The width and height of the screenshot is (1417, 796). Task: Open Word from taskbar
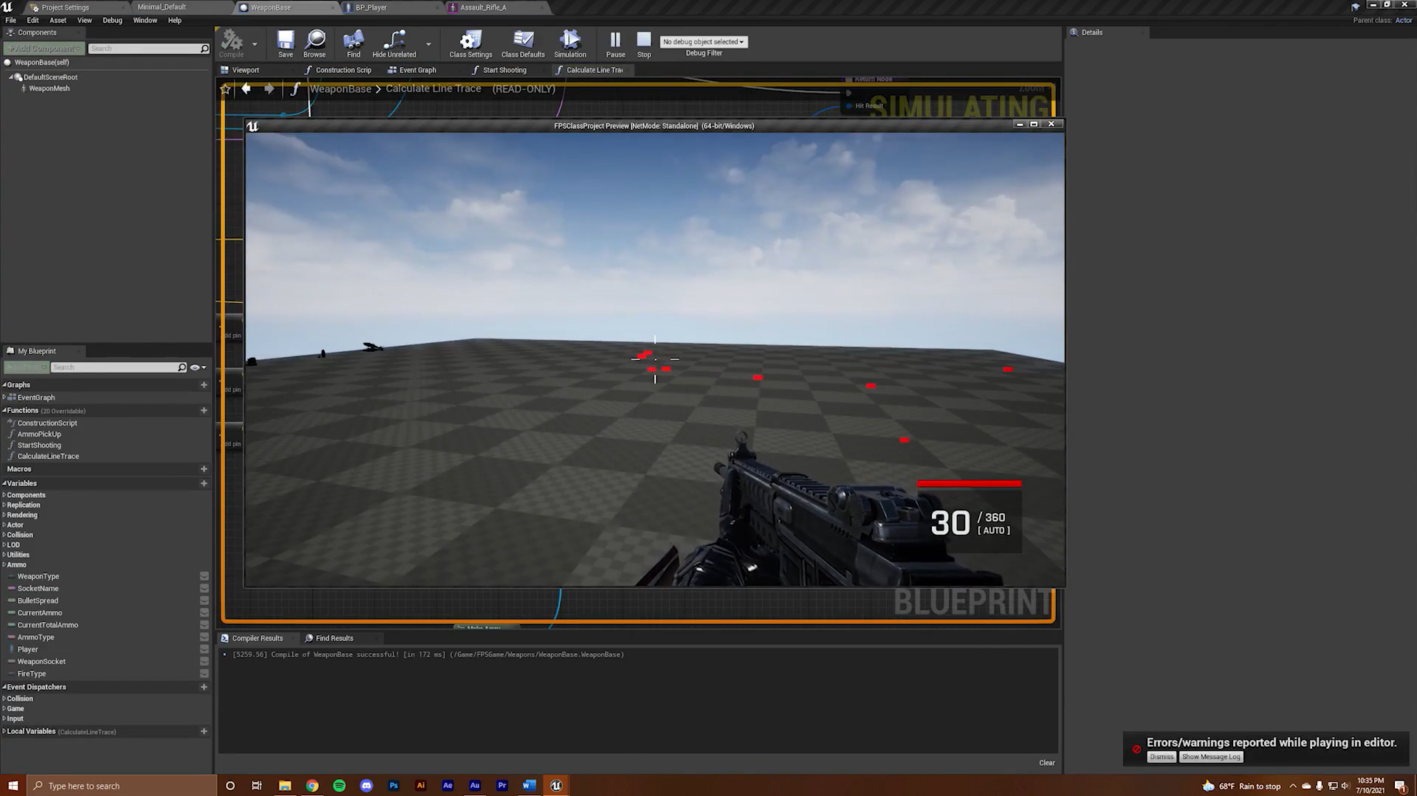pyautogui.click(x=529, y=786)
